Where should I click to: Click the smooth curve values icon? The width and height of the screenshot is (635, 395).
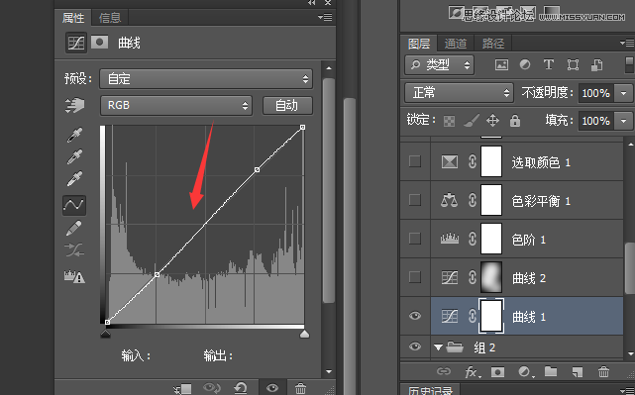(74, 250)
